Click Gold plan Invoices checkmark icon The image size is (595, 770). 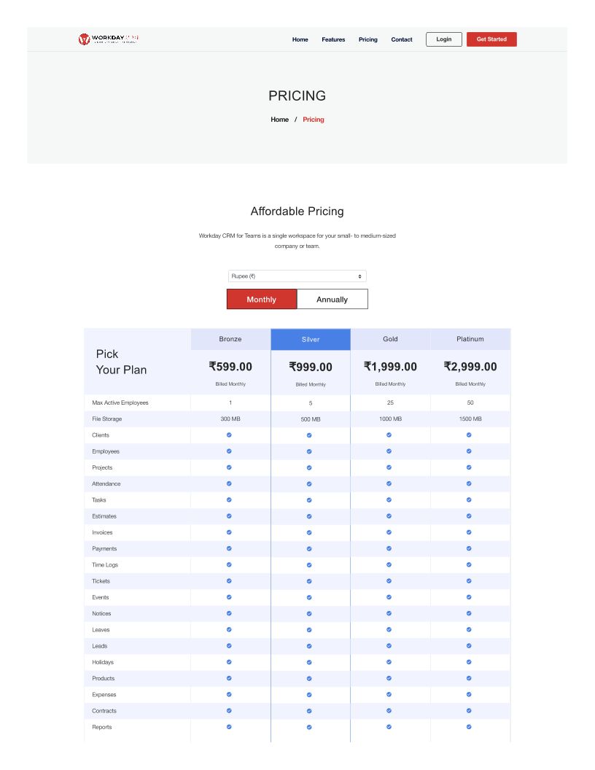[x=389, y=532]
